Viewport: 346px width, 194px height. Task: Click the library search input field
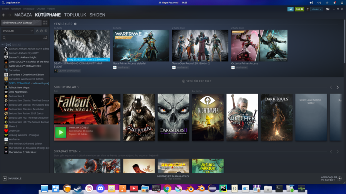(x=23, y=38)
